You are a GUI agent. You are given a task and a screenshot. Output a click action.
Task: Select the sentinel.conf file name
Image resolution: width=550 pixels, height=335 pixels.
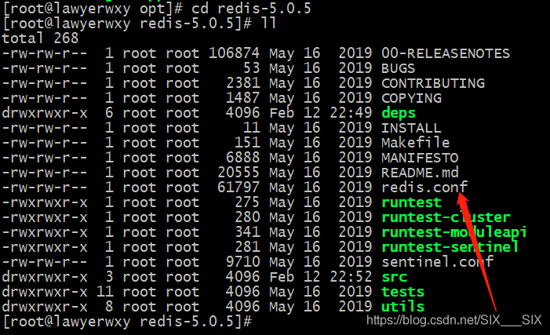point(437,262)
